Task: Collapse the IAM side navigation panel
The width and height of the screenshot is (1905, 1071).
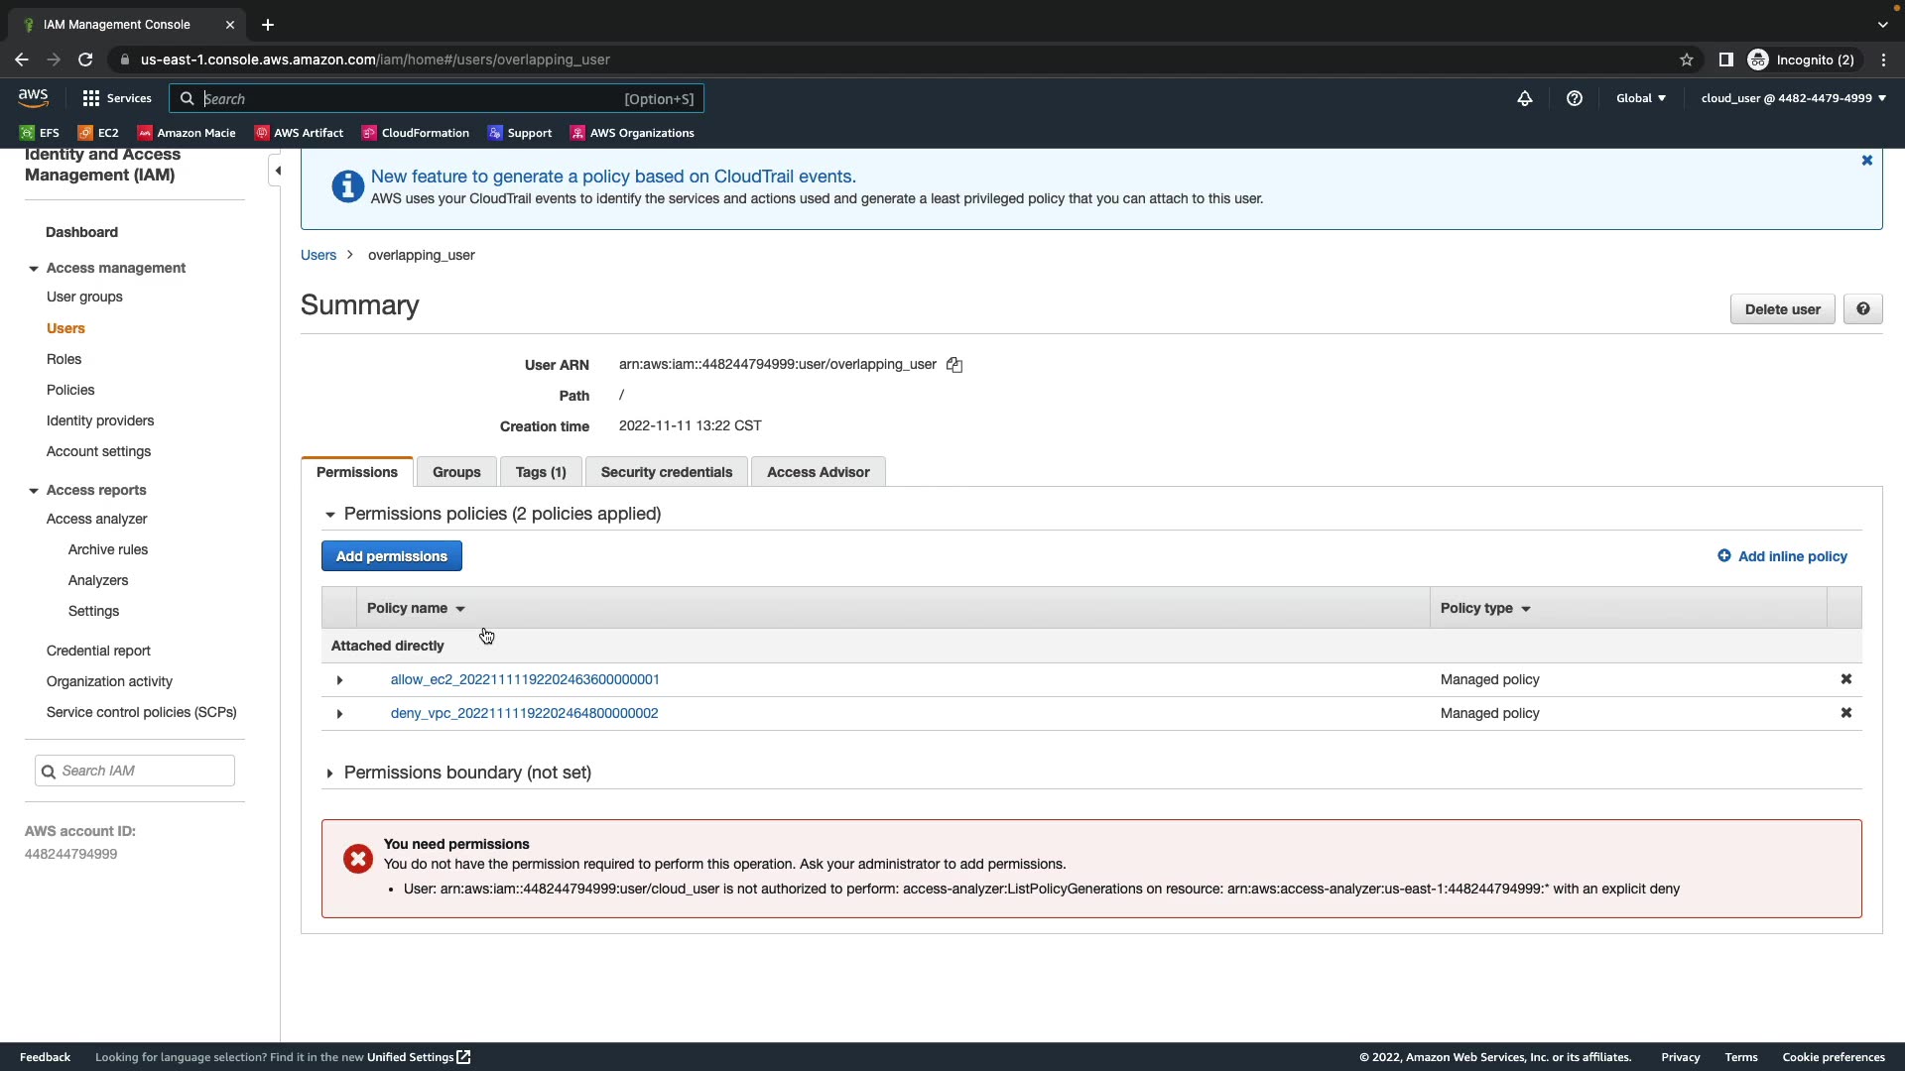Action: (278, 171)
